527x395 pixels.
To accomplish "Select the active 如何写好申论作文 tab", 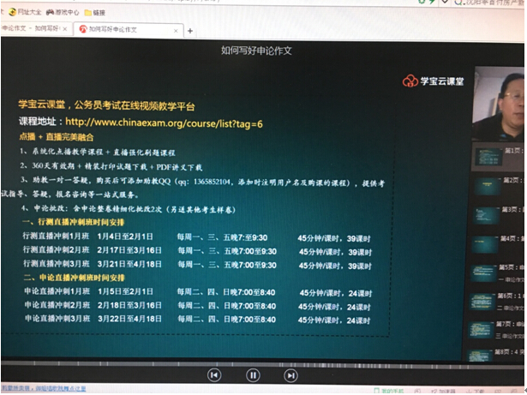I will [128, 30].
